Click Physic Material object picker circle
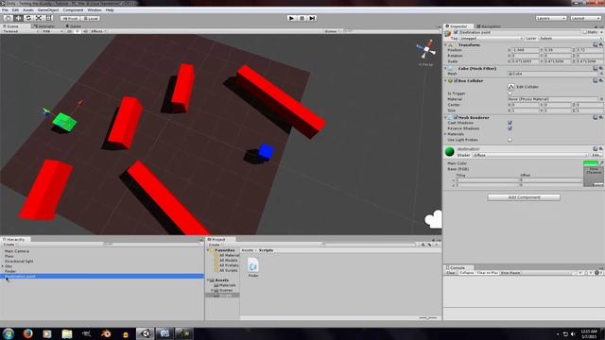The width and height of the screenshot is (605, 340). coord(601,99)
